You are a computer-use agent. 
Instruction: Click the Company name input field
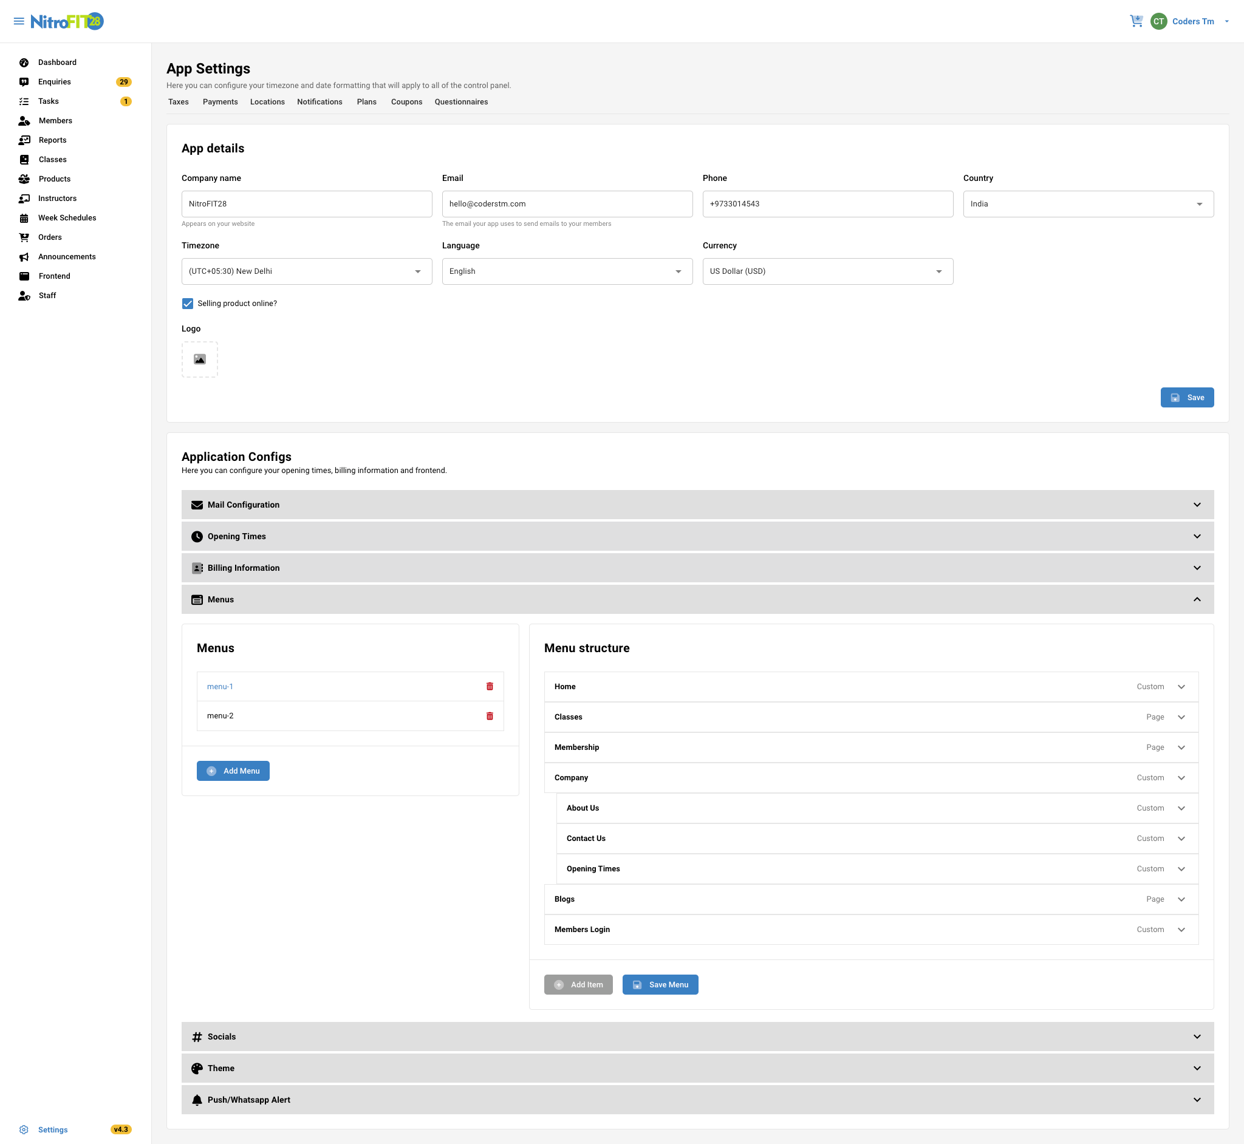point(307,203)
